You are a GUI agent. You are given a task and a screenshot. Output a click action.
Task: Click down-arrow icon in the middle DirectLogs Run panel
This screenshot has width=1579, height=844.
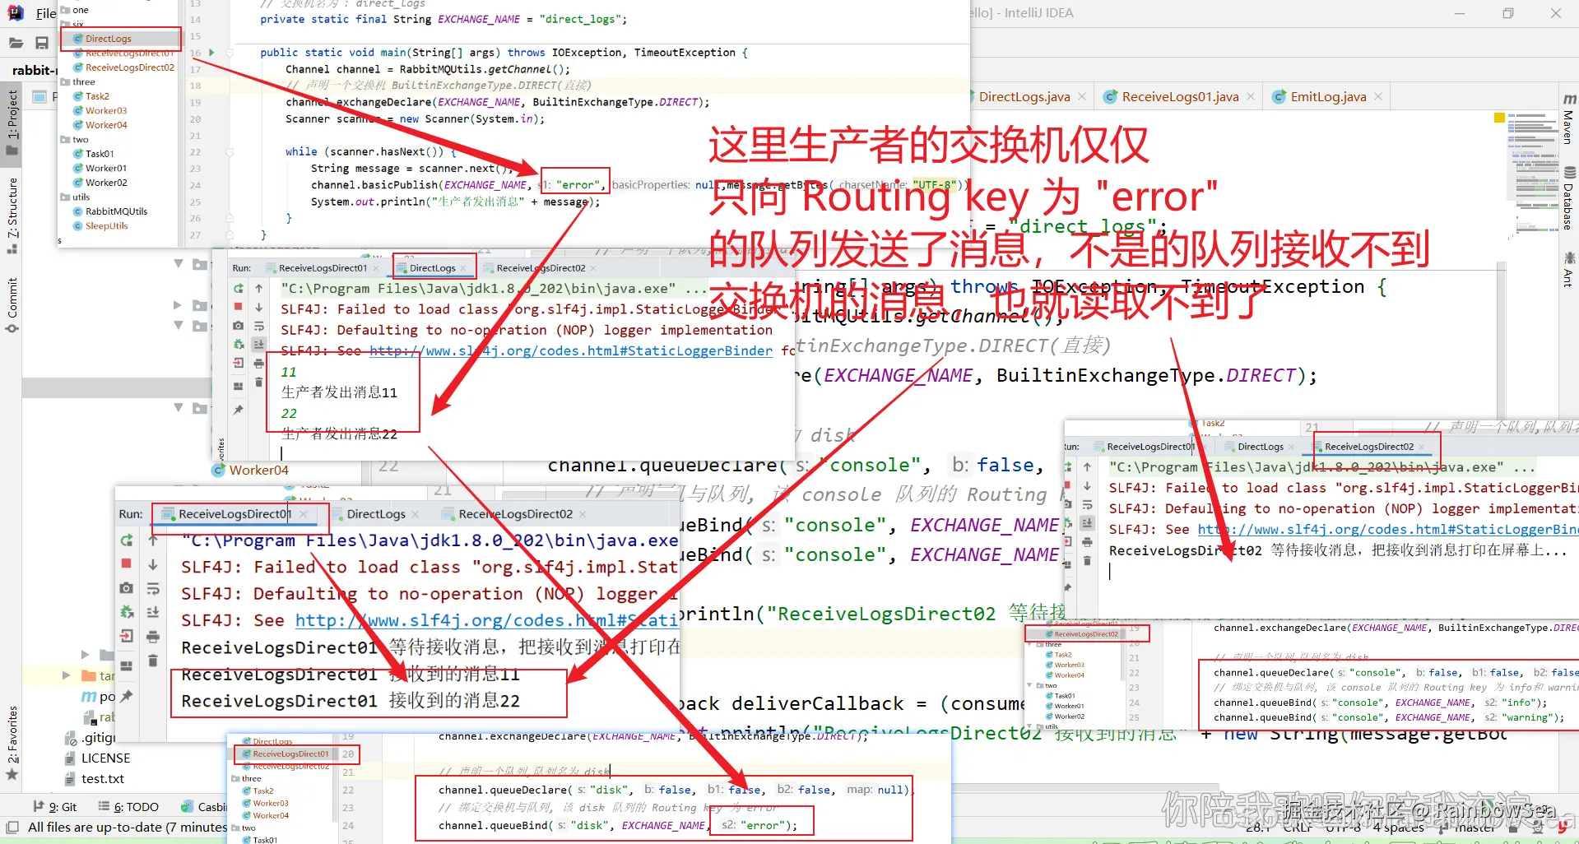259,308
